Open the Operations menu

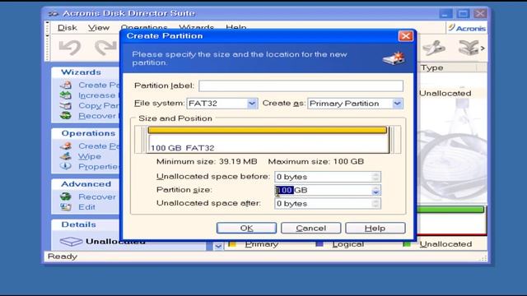pos(144,27)
